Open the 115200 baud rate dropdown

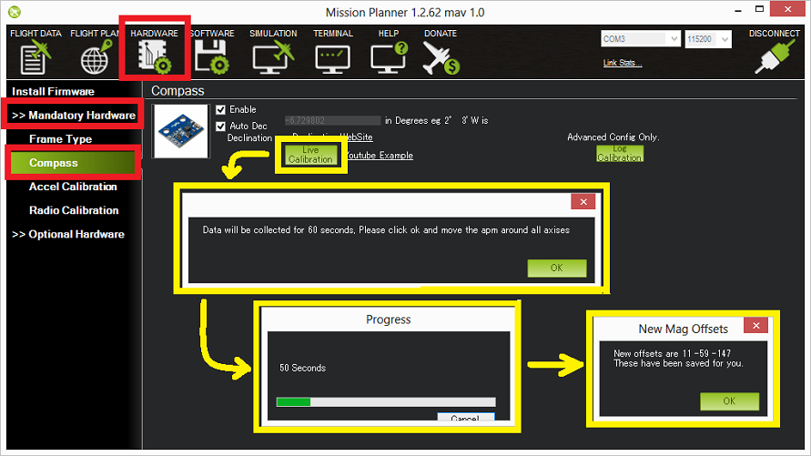click(708, 39)
